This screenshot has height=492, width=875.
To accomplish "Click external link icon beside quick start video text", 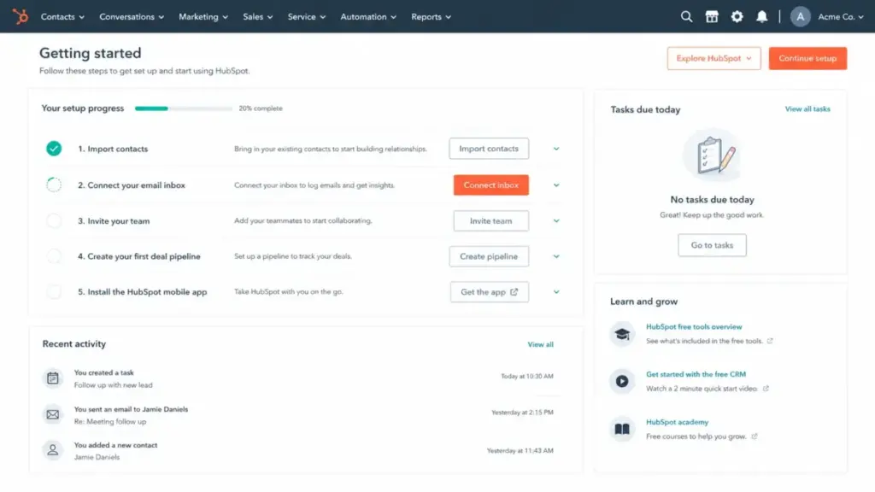I will (x=766, y=389).
